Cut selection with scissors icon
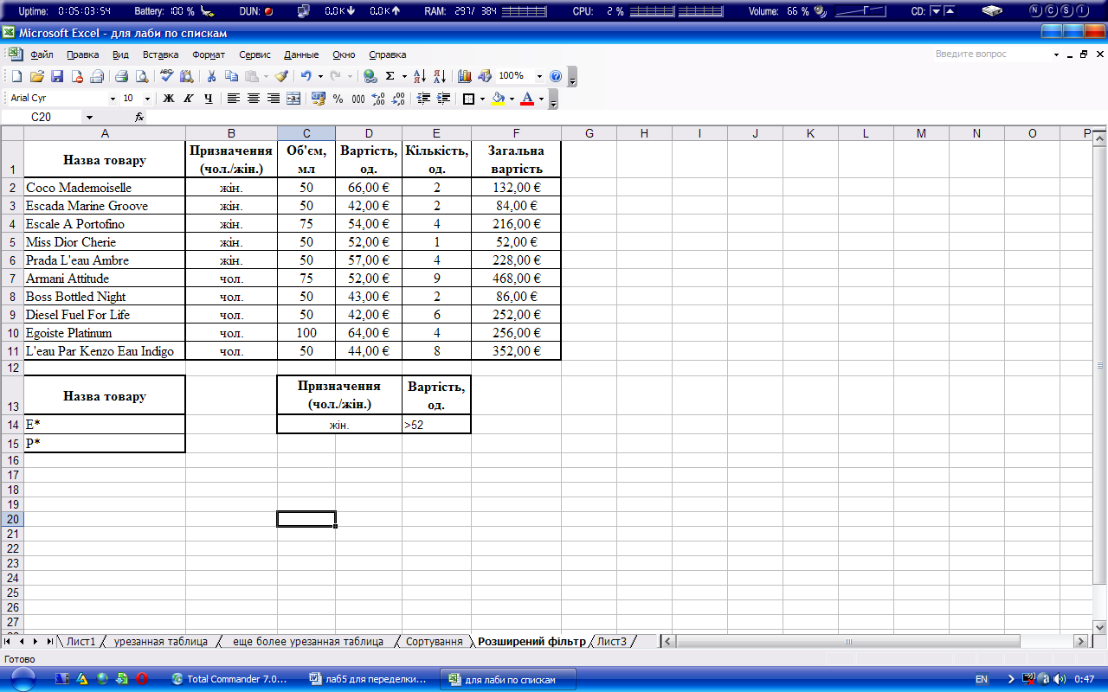This screenshot has width=1108, height=692. [210, 76]
